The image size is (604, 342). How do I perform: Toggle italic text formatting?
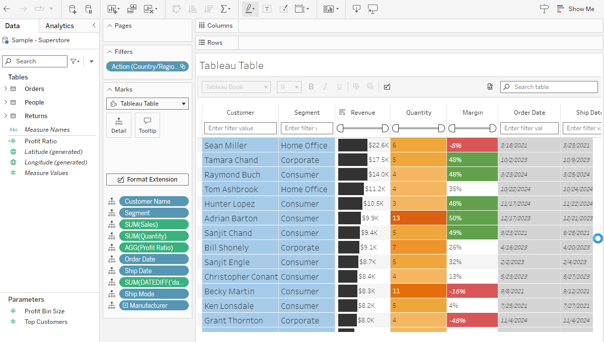pos(325,87)
